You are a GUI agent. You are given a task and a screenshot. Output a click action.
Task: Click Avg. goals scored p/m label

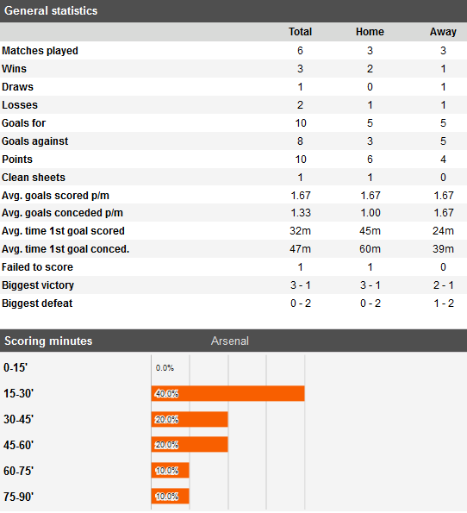pyautogui.click(x=56, y=196)
